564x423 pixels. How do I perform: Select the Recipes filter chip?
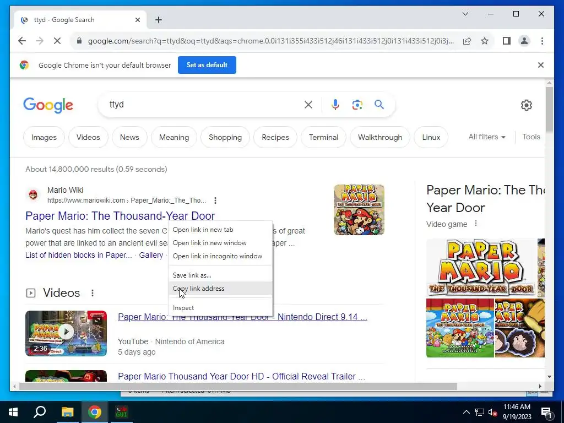point(275,137)
